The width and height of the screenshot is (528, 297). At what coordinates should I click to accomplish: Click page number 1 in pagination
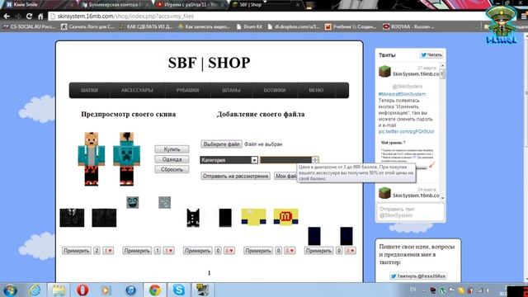(x=209, y=273)
